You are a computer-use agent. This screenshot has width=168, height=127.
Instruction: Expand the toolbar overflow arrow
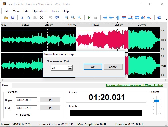point(166,20)
